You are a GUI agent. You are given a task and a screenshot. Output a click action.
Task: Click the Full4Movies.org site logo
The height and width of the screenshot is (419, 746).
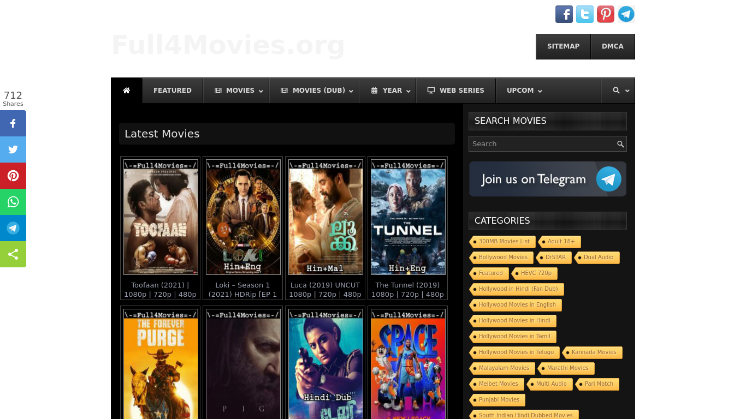(x=228, y=45)
